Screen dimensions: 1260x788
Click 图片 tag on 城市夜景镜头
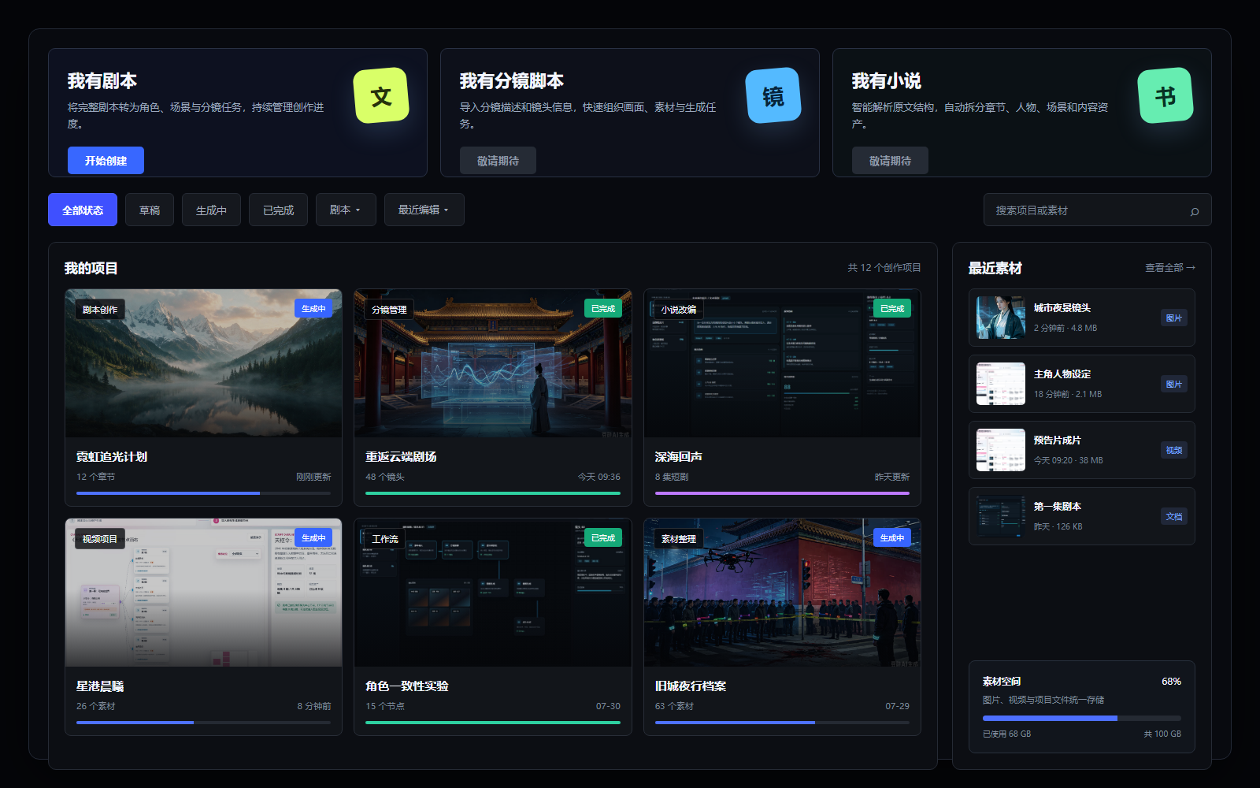[x=1174, y=318]
